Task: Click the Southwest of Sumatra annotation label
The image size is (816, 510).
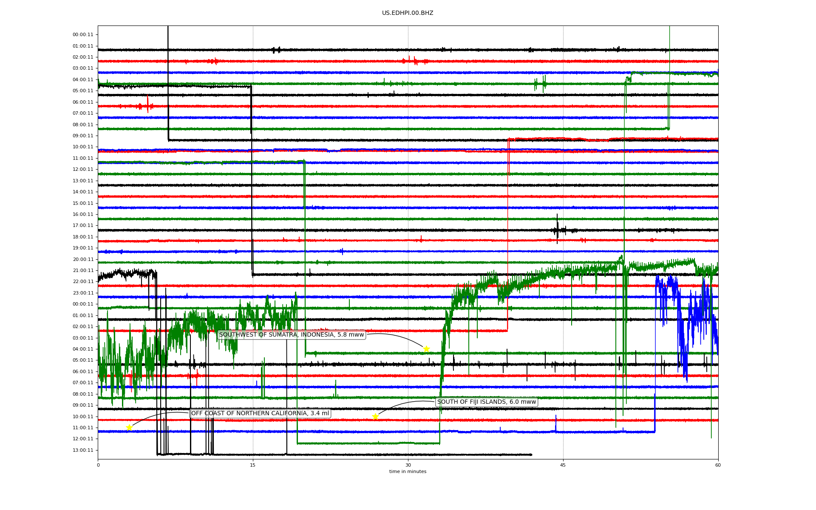Action: (x=292, y=335)
